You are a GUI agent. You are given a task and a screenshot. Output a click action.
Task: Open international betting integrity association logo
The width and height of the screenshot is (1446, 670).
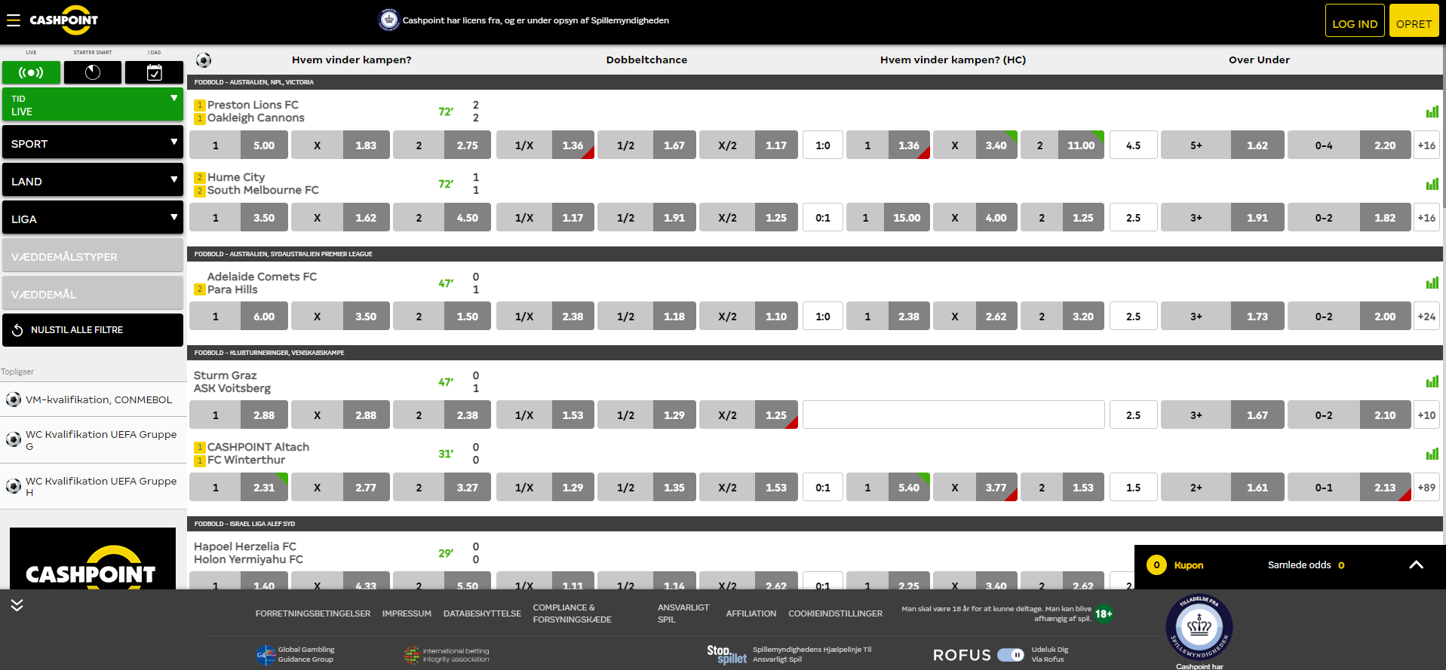447,654
